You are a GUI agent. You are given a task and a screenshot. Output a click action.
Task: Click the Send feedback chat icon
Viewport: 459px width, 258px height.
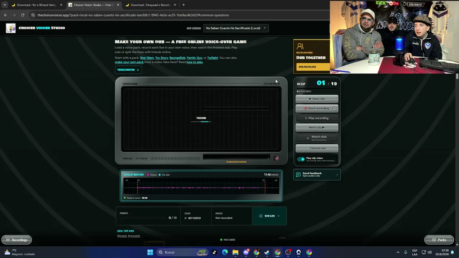(x=298, y=175)
